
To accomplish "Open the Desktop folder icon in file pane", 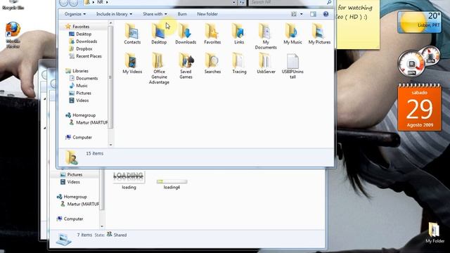I will coord(159,34).
